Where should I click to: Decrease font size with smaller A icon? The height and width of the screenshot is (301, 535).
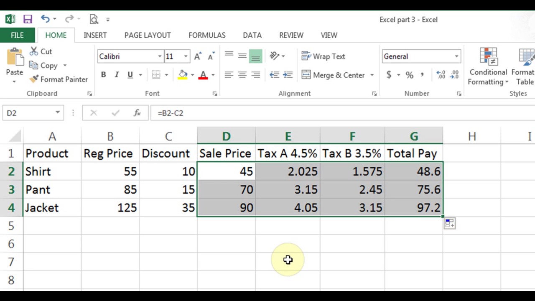click(211, 56)
